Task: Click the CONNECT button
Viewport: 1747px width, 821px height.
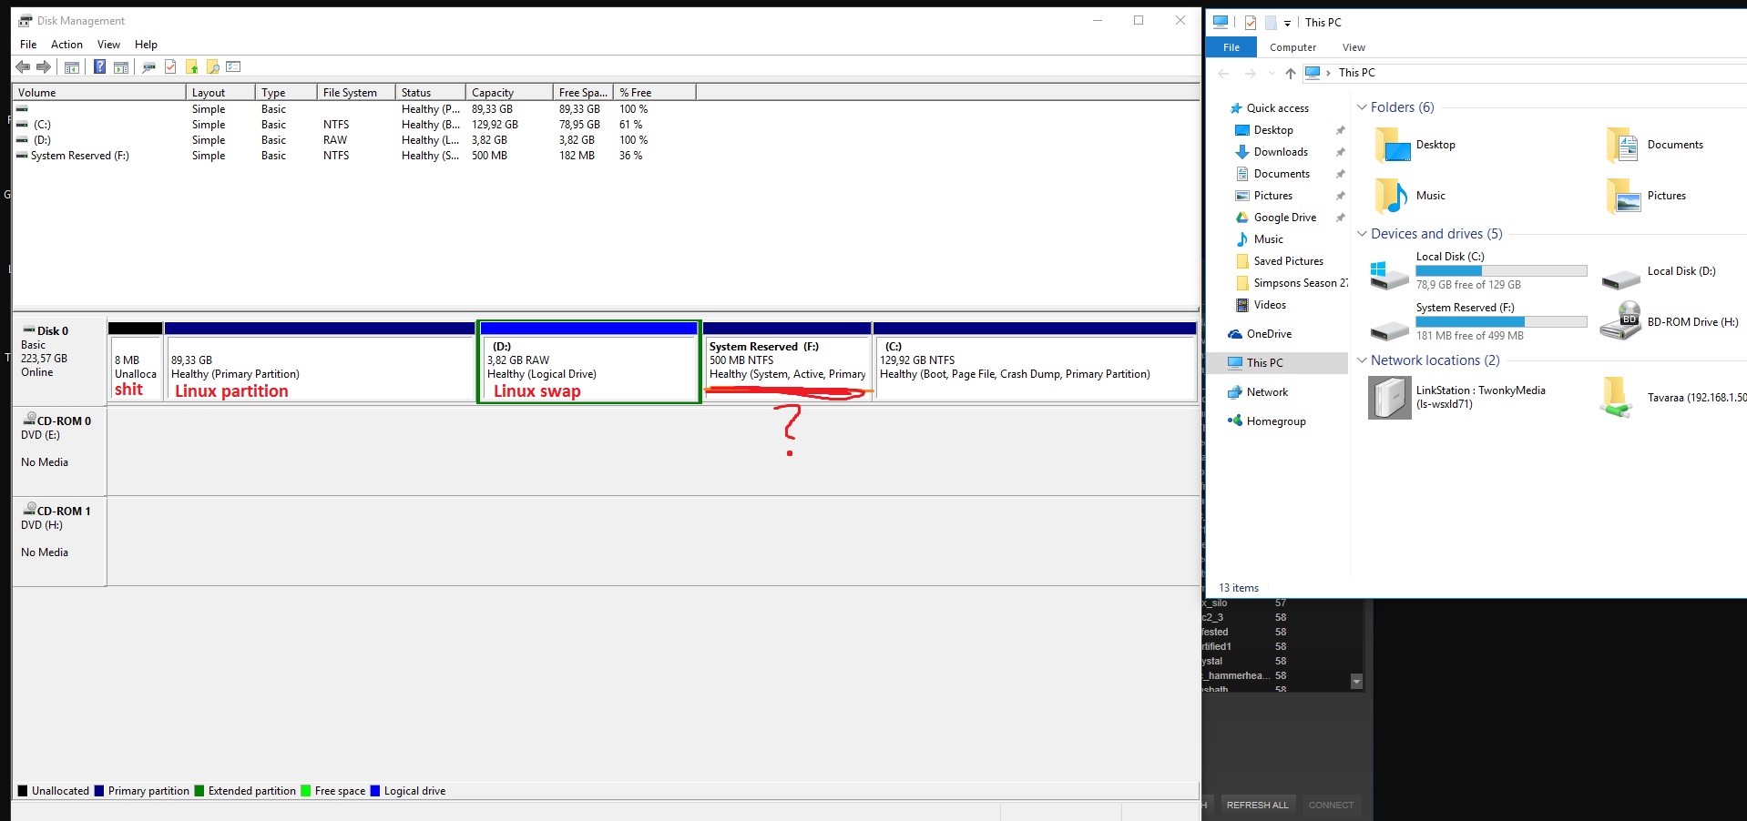Action: coord(1331,805)
